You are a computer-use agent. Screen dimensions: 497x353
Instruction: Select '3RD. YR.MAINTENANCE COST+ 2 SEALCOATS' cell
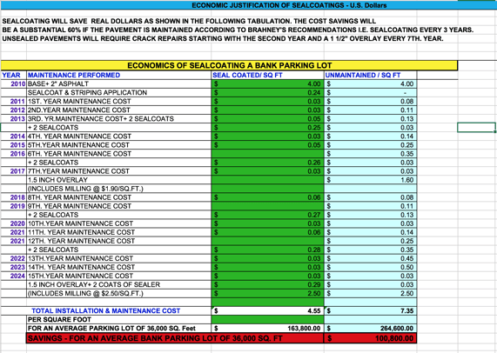coord(119,119)
